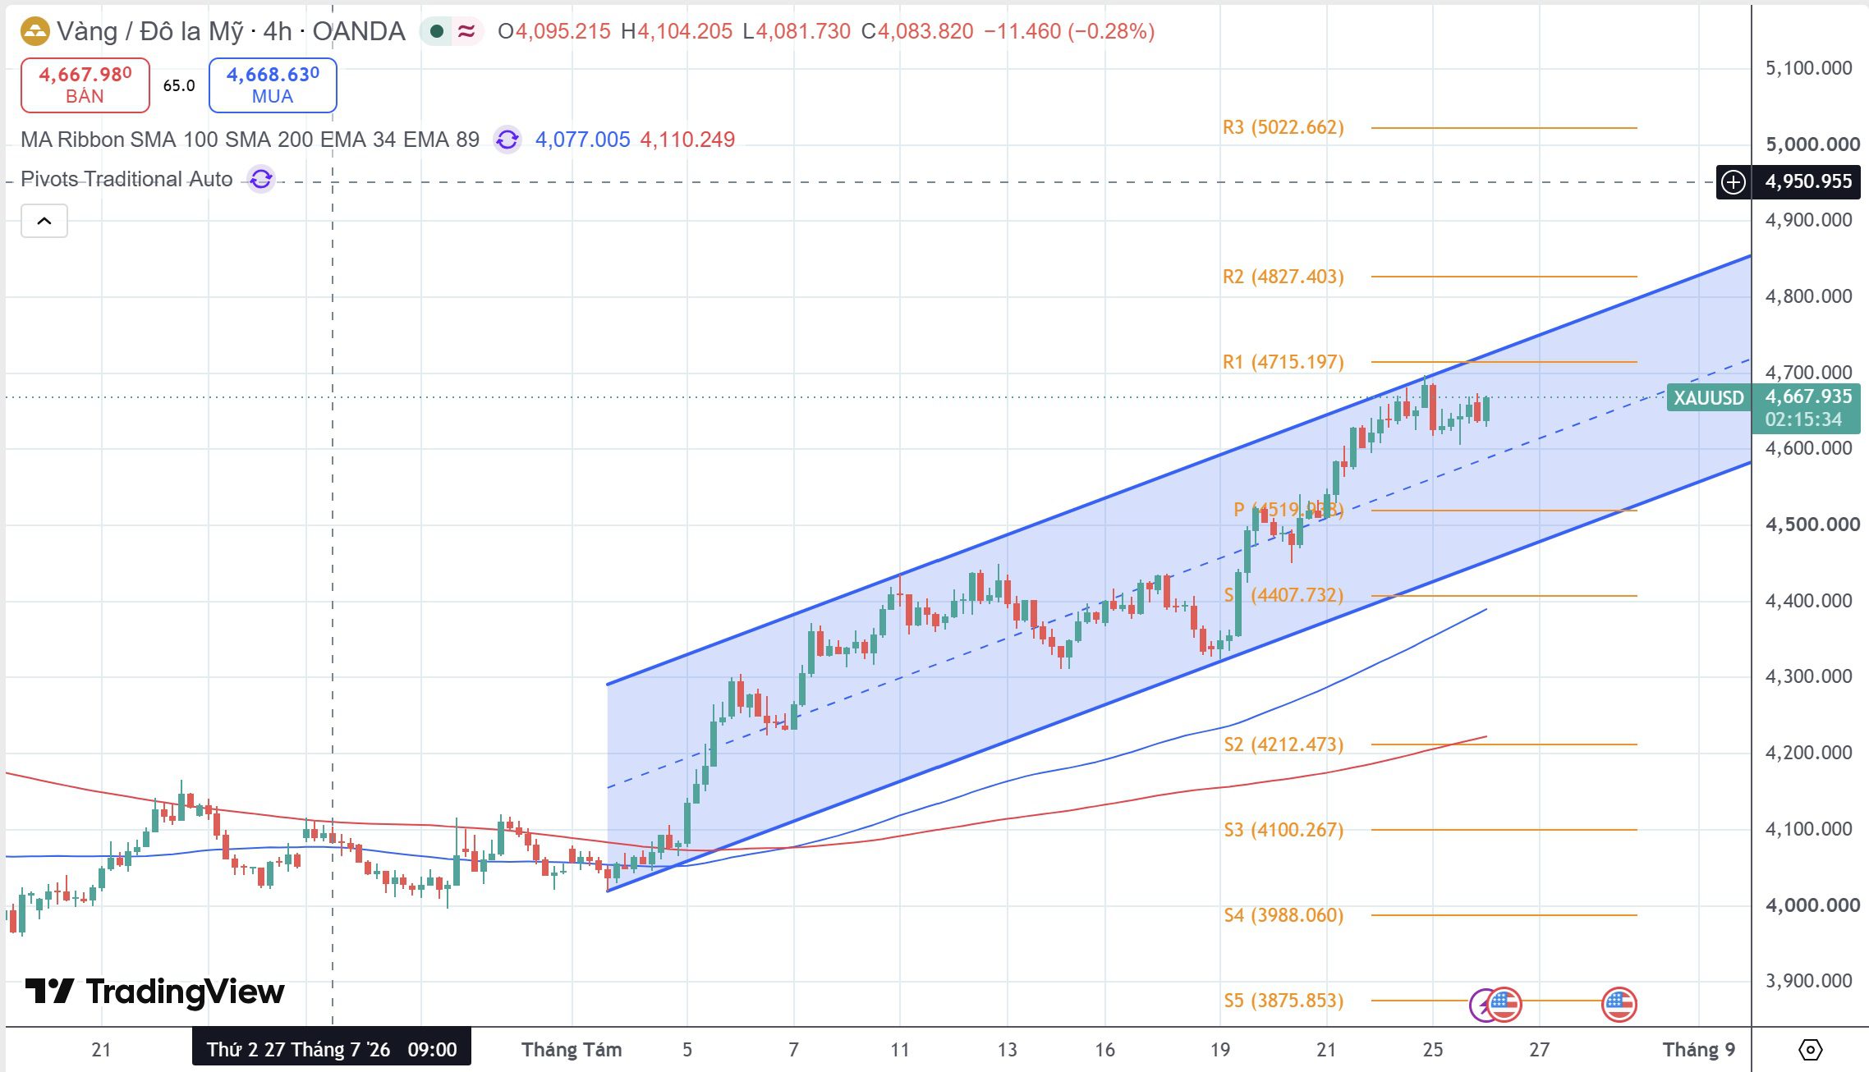Click the MA Ribbon refresh icon

507,140
